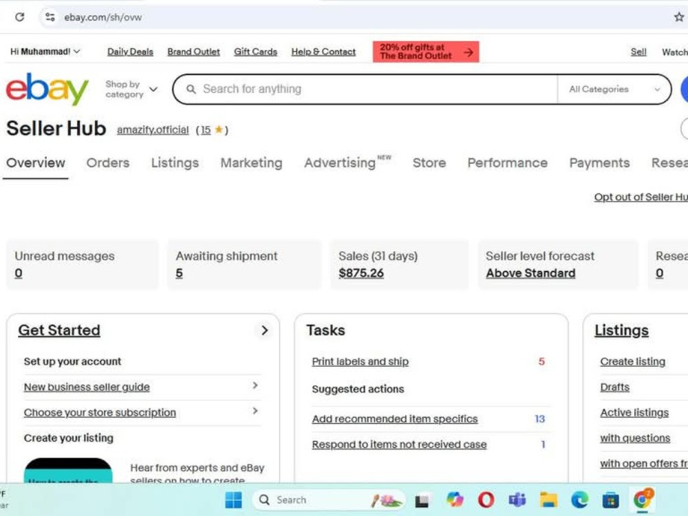Open the Get Started heading link
The width and height of the screenshot is (688, 516).
[x=59, y=330]
